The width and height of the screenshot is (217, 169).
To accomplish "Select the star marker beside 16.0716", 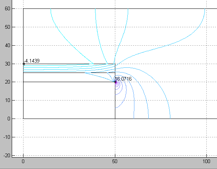I will [x=115, y=82].
